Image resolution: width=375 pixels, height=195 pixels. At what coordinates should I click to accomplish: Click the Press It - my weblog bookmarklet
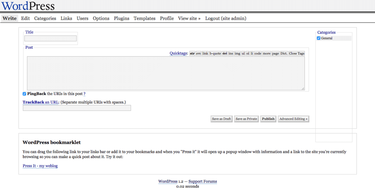[x=40, y=166]
